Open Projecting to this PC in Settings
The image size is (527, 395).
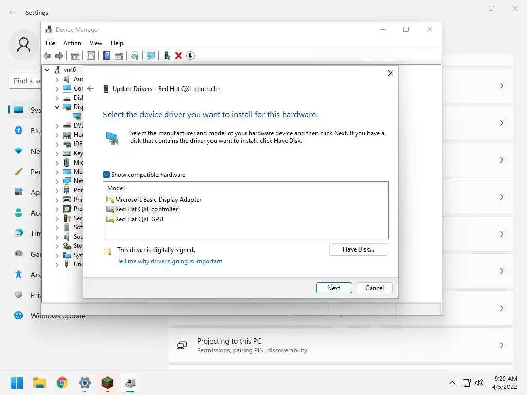pos(341,345)
